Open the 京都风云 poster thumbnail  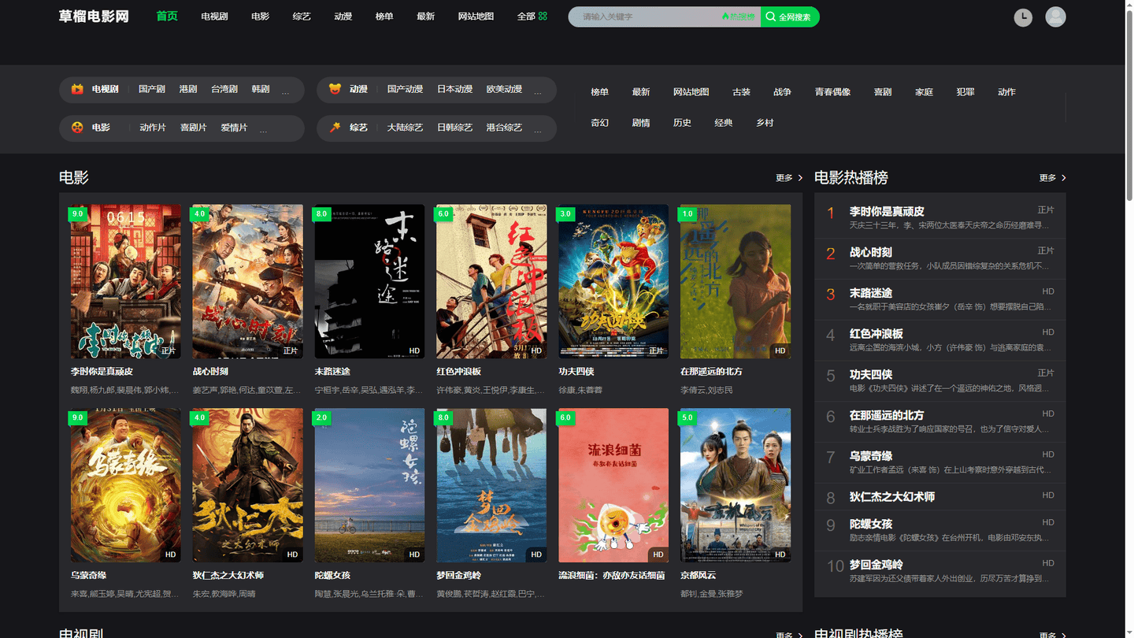(736, 485)
